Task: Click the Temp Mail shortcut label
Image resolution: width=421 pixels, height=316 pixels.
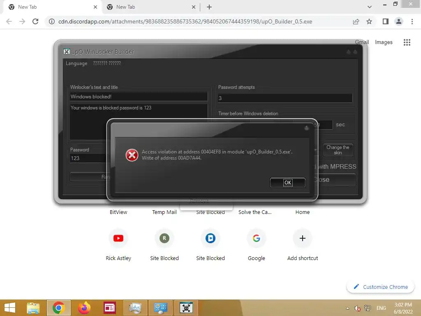Action: (x=164, y=212)
